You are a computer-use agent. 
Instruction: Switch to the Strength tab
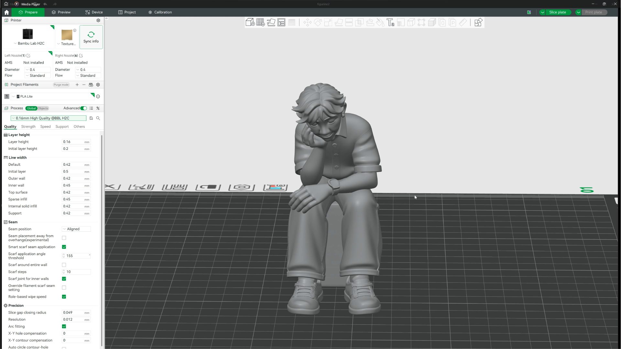pos(28,127)
